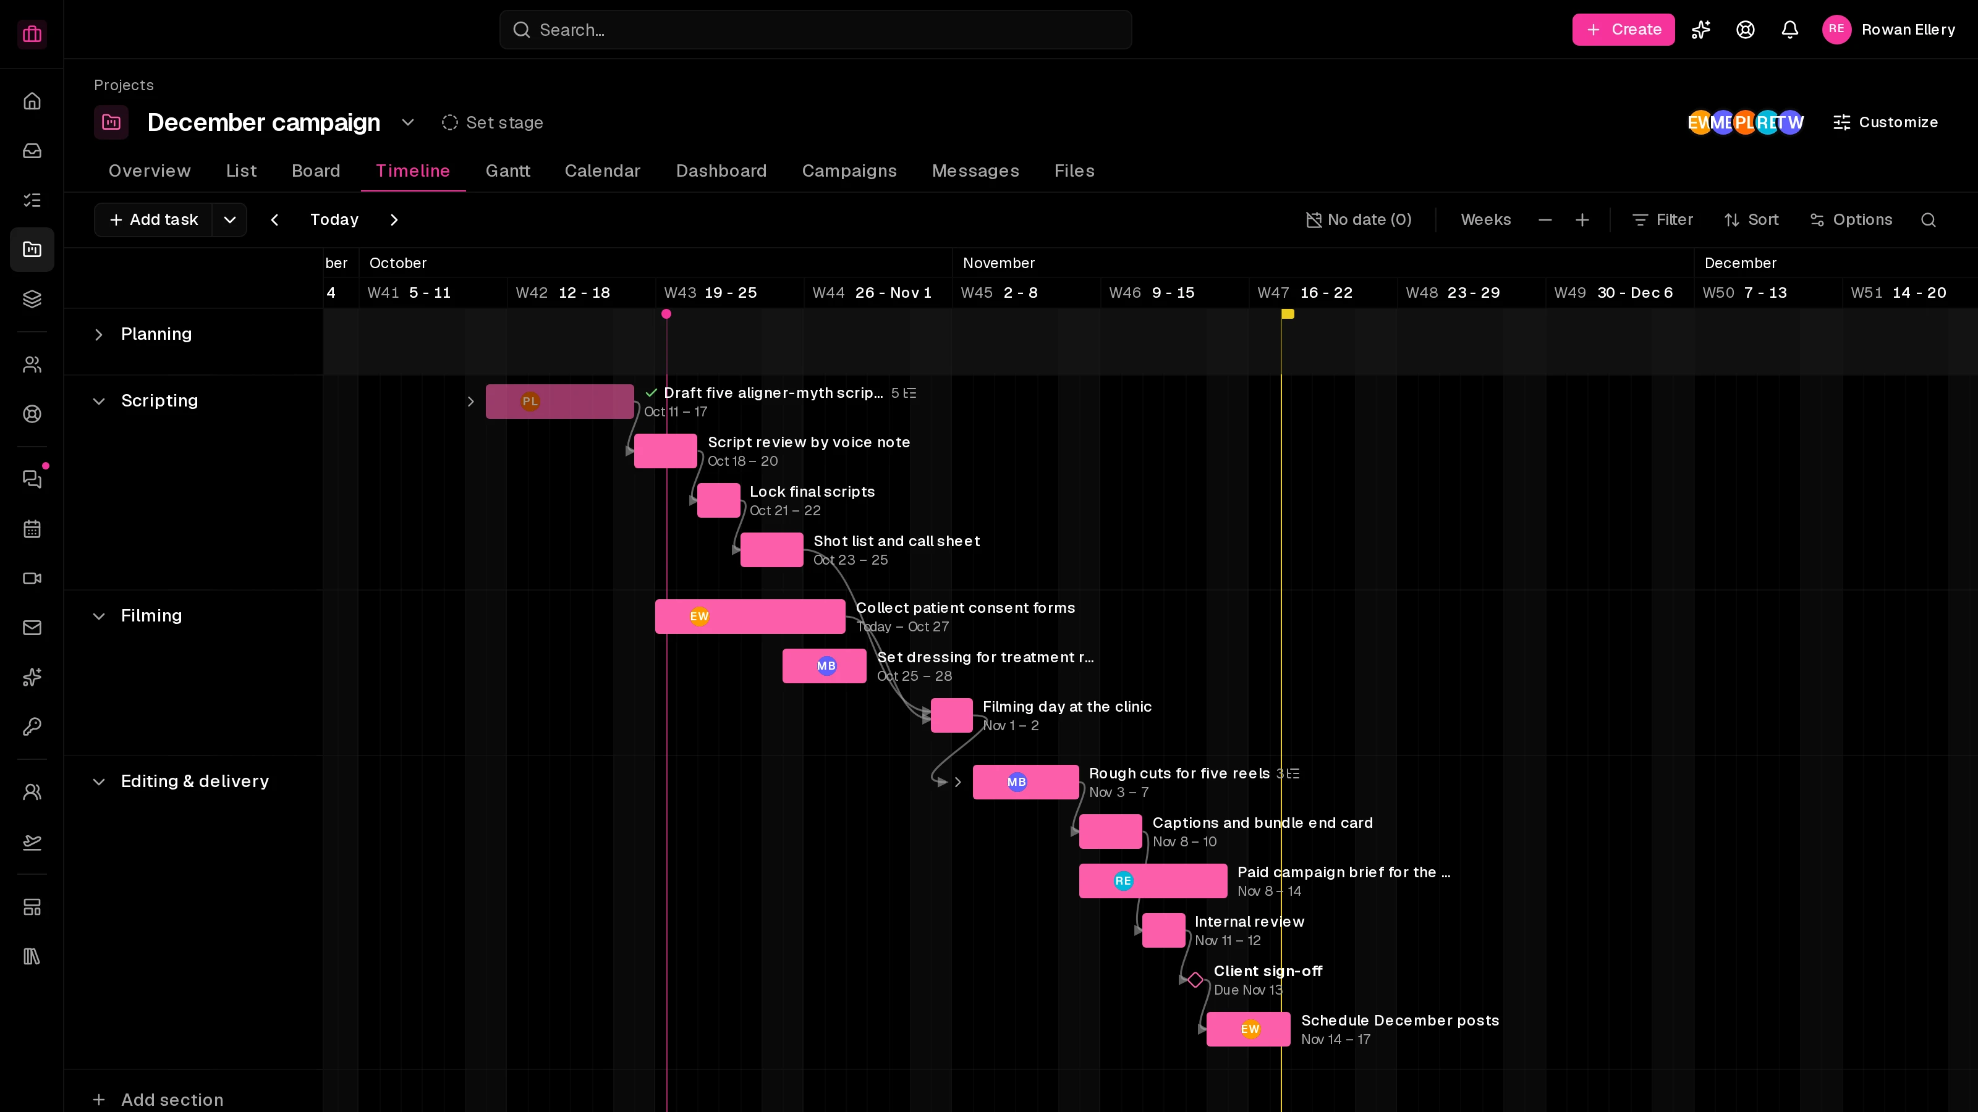Expand subtasks of Draft five aligner-myth scripts

tap(470, 402)
